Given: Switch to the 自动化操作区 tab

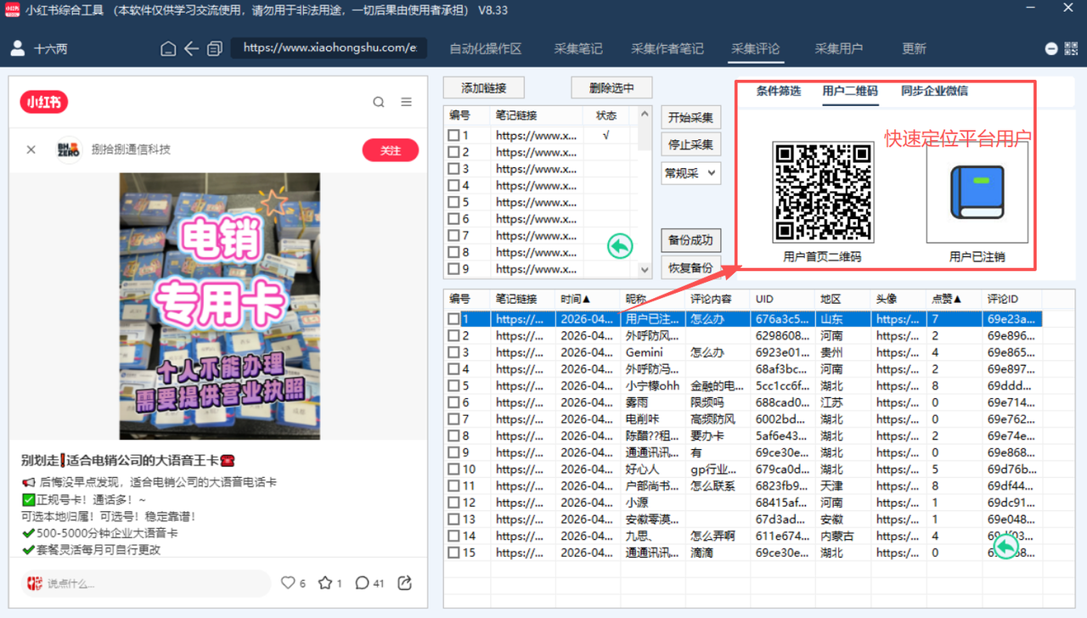Looking at the screenshot, I should (485, 48).
